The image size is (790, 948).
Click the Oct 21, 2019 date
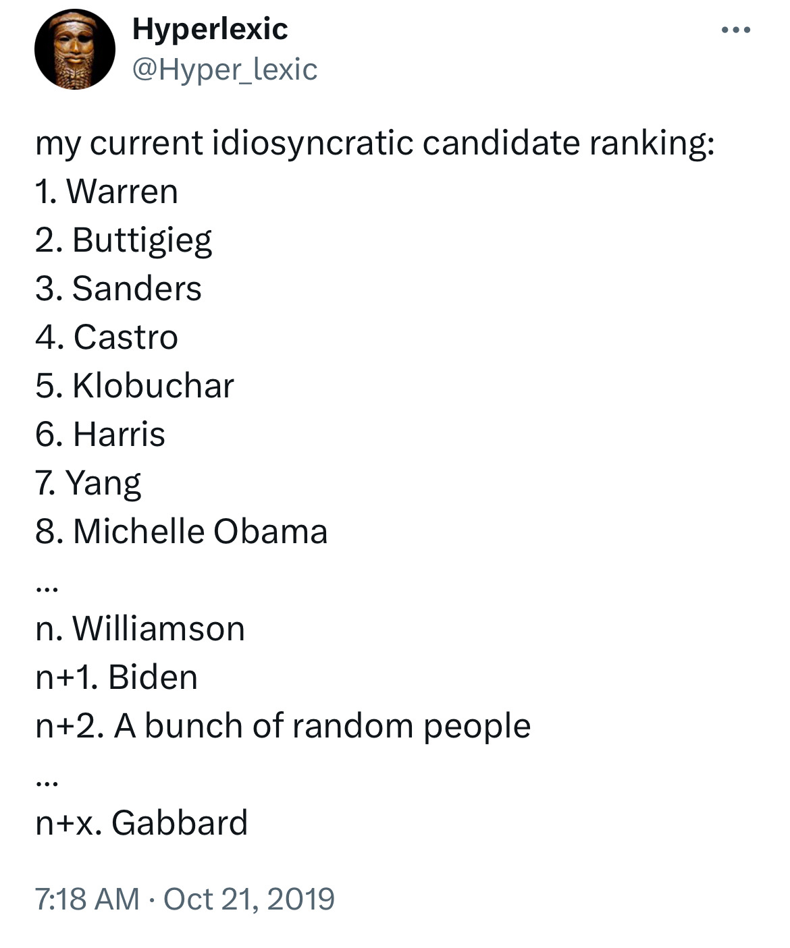coord(249,899)
